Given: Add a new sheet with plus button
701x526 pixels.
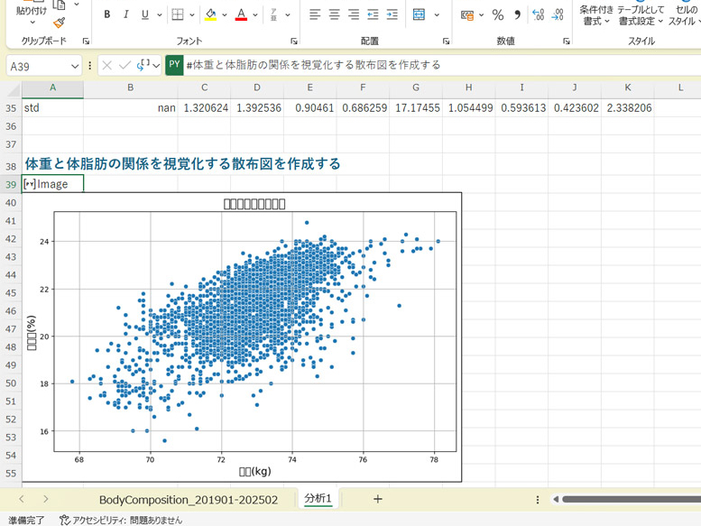Looking at the screenshot, I should tap(378, 499).
